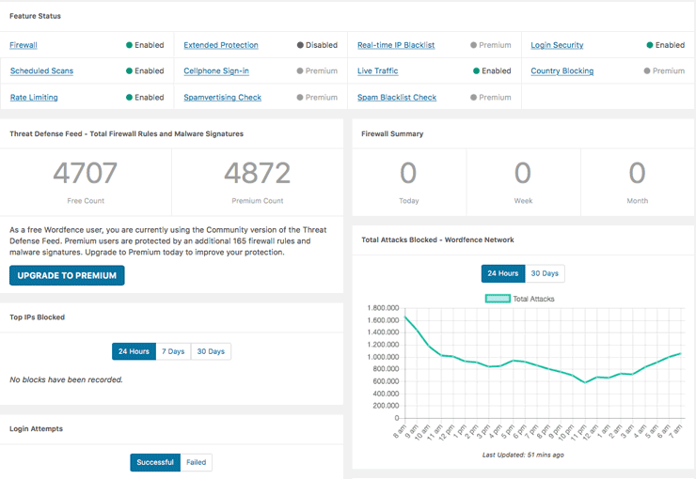This screenshot has height=479, width=696.
Task: Open the Scheduled Scans link
Action: point(41,71)
